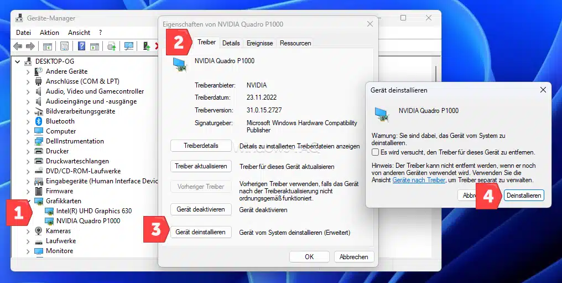The width and height of the screenshot is (562, 283).
Task: Click the DVD/CD-ROM-Laufwerke drive icon
Action: (x=39, y=171)
